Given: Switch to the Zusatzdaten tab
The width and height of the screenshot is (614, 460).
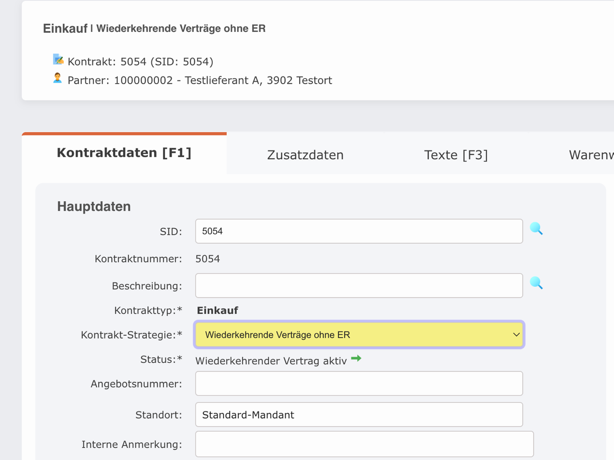Looking at the screenshot, I should pyautogui.click(x=305, y=154).
